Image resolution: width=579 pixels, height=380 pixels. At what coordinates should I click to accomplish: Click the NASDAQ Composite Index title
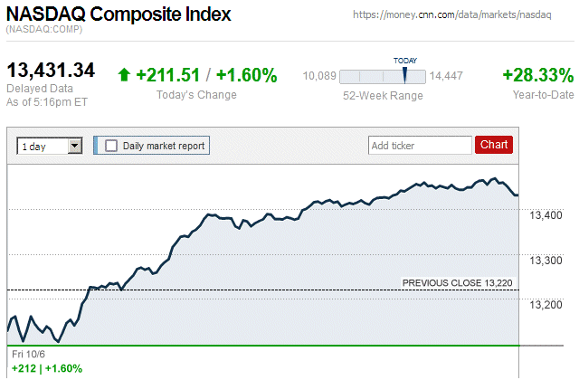click(x=119, y=14)
